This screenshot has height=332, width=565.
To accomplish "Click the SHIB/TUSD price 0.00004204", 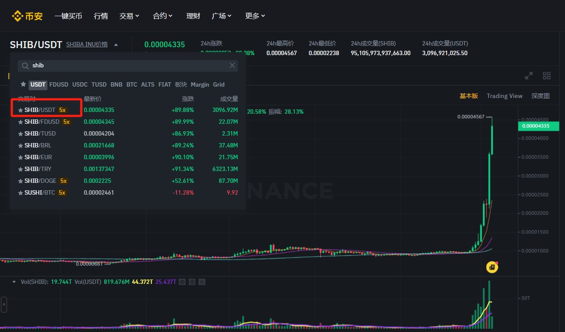I will 99,134.
